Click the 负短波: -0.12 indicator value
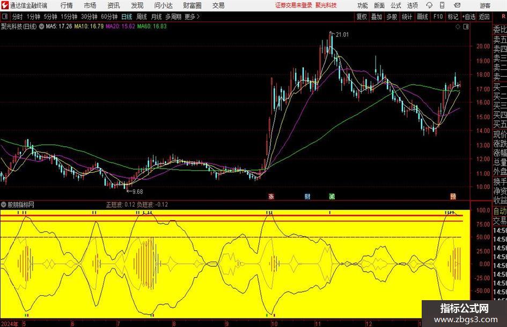The width and height of the screenshot is (507, 327). 152,205
